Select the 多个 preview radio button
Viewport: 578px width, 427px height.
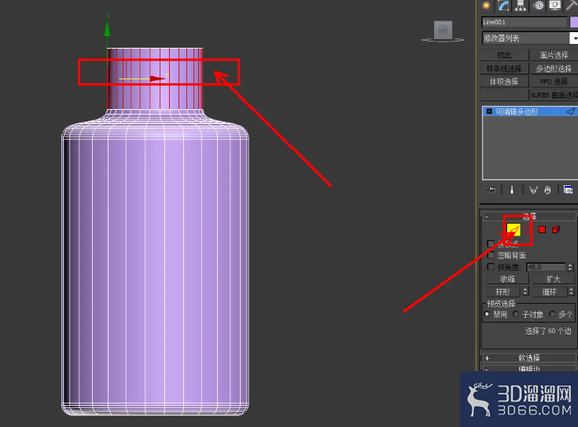552,314
